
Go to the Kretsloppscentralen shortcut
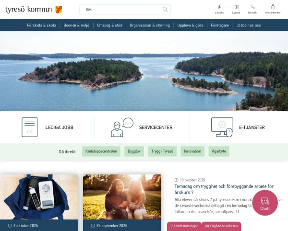pos(101,152)
